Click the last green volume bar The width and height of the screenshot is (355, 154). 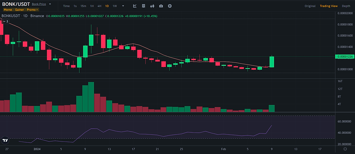point(272,108)
